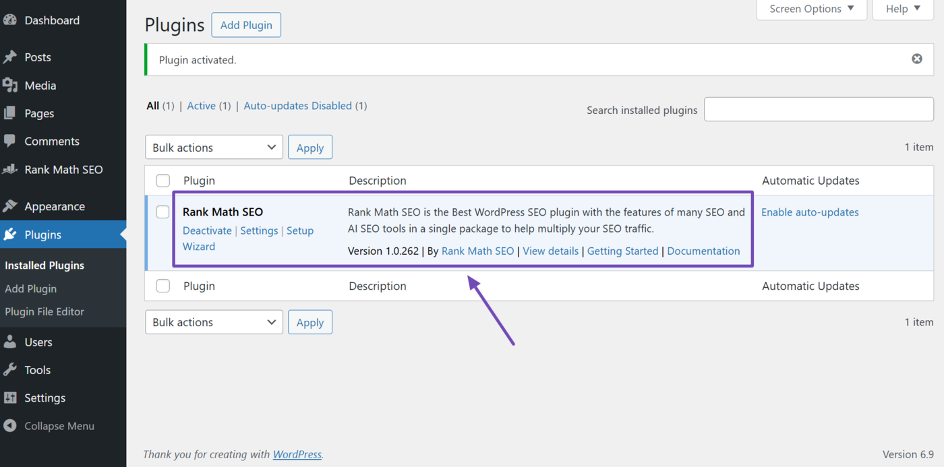Click View details link
This screenshot has width=944, height=467.
click(x=550, y=251)
